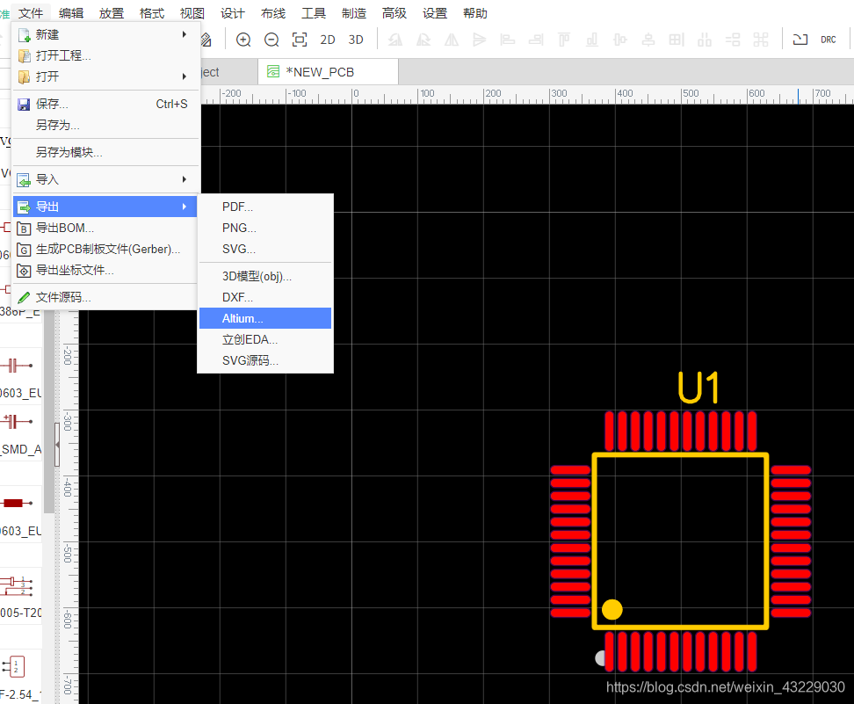The image size is (854, 704).
Task: Export to Altium... from submenu
Action: (x=265, y=318)
